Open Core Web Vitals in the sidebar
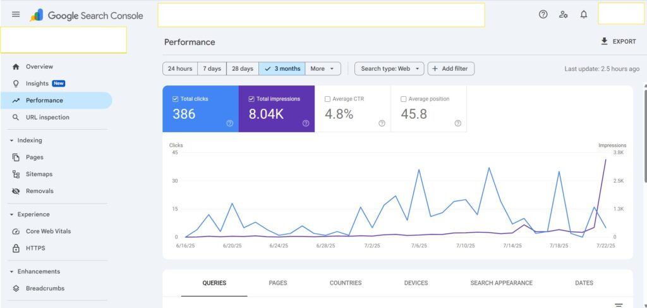The width and height of the screenshot is (647, 308). 56,231
